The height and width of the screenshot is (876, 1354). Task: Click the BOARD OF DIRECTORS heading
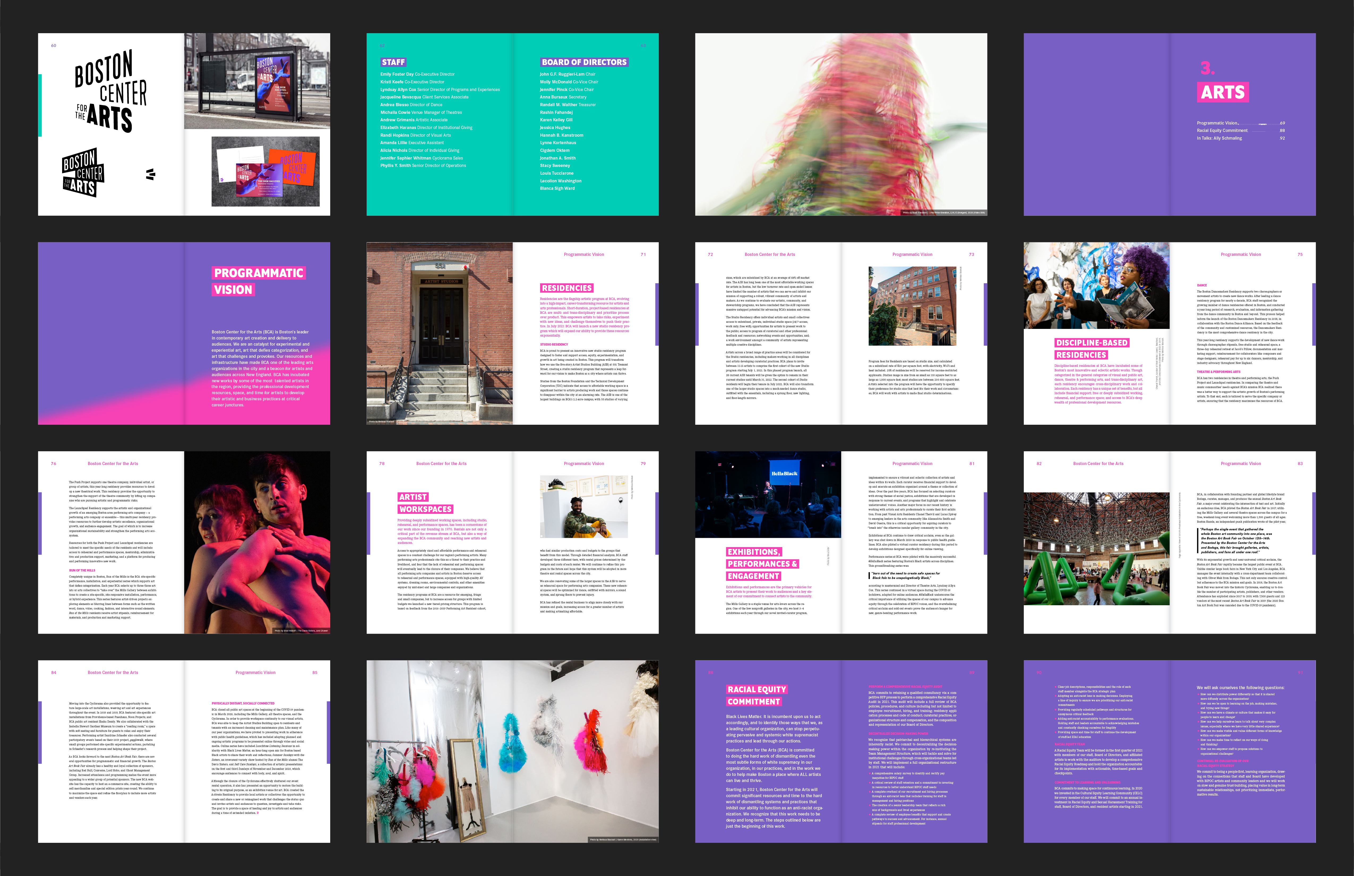[x=584, y=62]
